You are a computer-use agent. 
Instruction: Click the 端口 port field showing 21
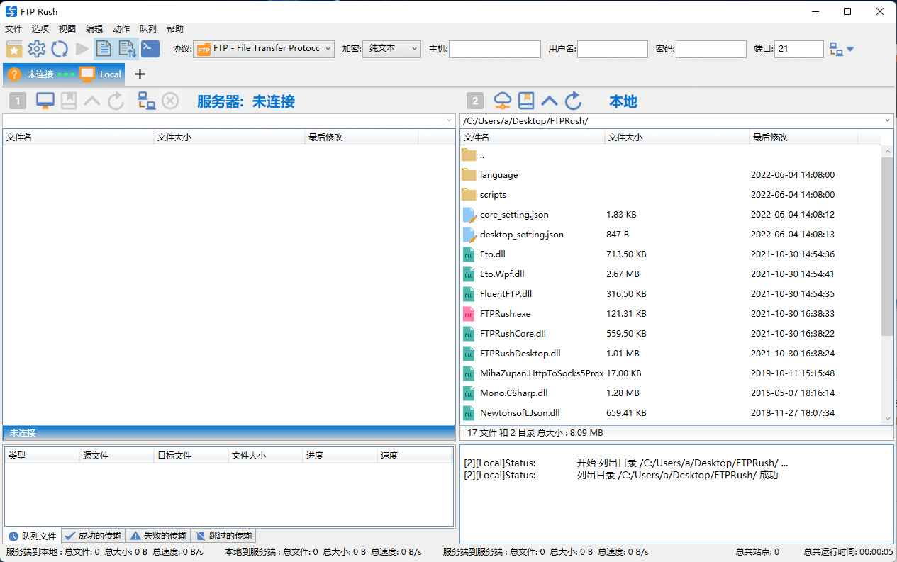[799, 49]
